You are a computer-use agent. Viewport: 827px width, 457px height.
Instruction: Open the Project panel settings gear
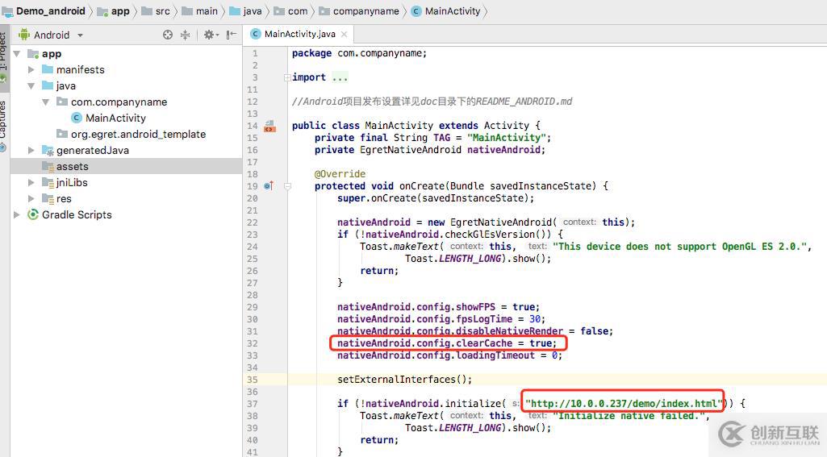tap(209, 35)
